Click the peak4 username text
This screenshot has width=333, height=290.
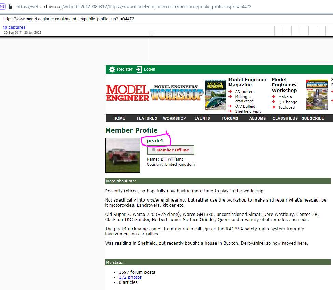pyautogui.click(x=155, y=141)
